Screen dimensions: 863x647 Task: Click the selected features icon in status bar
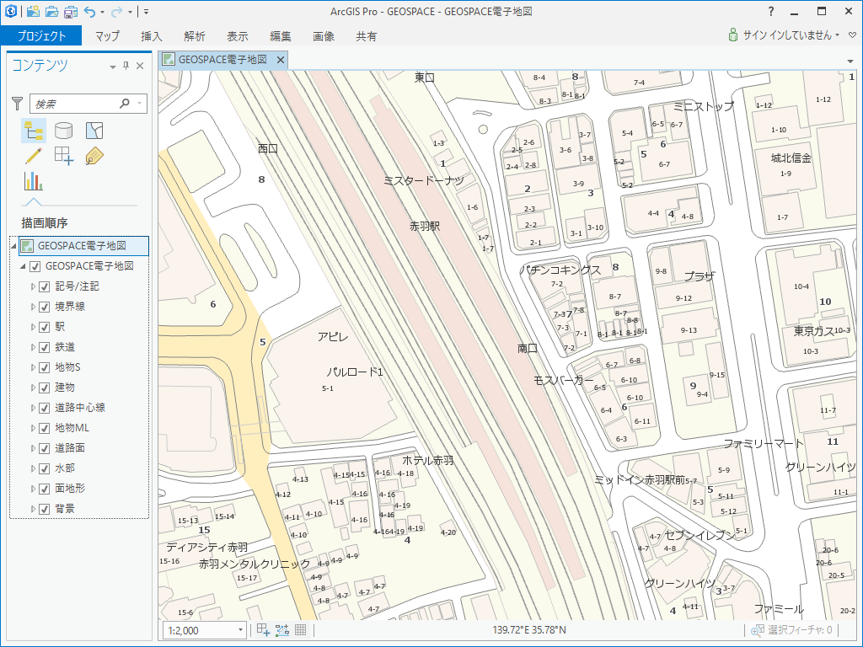(x=758, y=630)
